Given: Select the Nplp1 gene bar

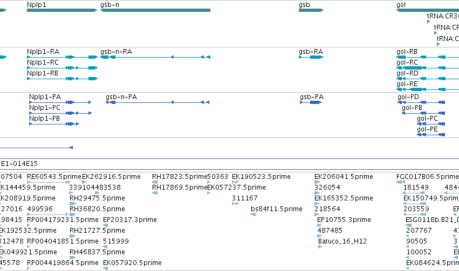Looking at the screenshot, I should [x=62, y=10].
